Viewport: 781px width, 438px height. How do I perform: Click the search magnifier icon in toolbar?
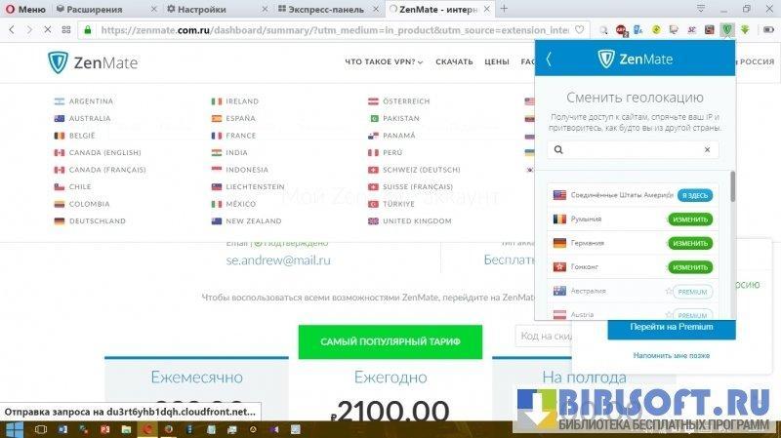[x=603, y=30]
